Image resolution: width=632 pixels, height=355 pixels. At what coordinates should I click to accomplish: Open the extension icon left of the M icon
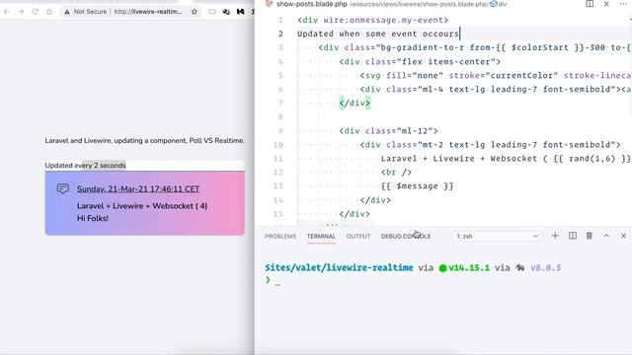(x=226, y=12)
